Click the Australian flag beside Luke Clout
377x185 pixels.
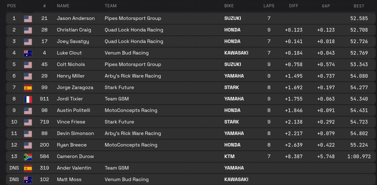click(x=28, y=53)
